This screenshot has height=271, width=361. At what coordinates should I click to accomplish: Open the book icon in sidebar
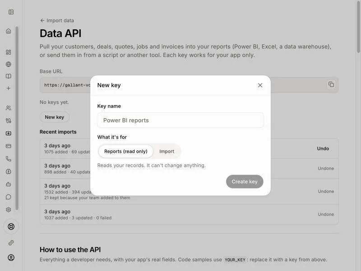point(9,76)
